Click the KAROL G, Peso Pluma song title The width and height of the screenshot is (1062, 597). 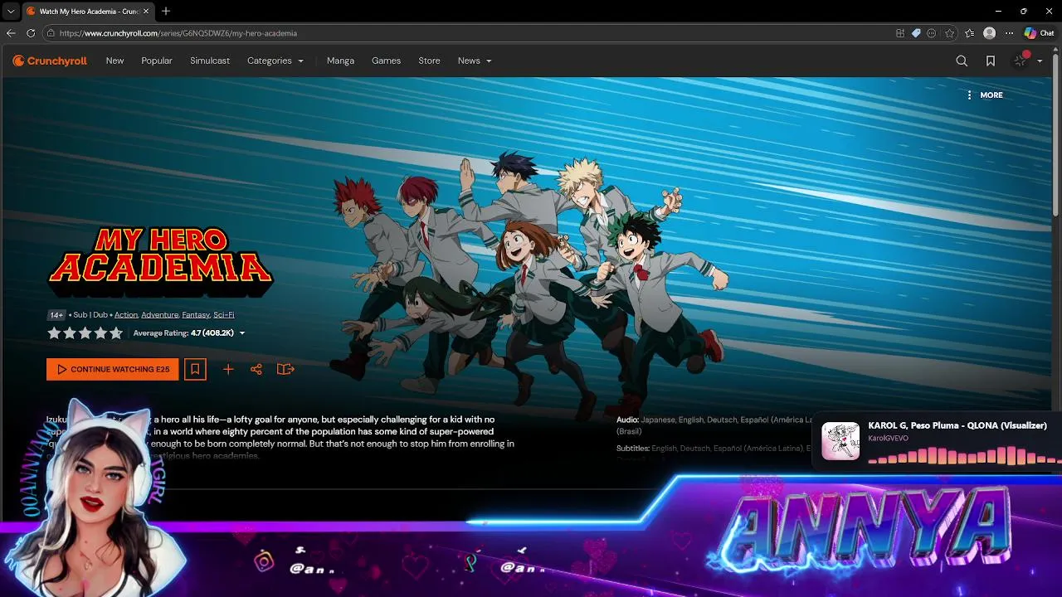tap(957, 425)
